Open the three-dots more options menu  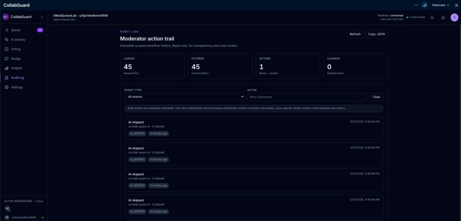click(416, 5)
